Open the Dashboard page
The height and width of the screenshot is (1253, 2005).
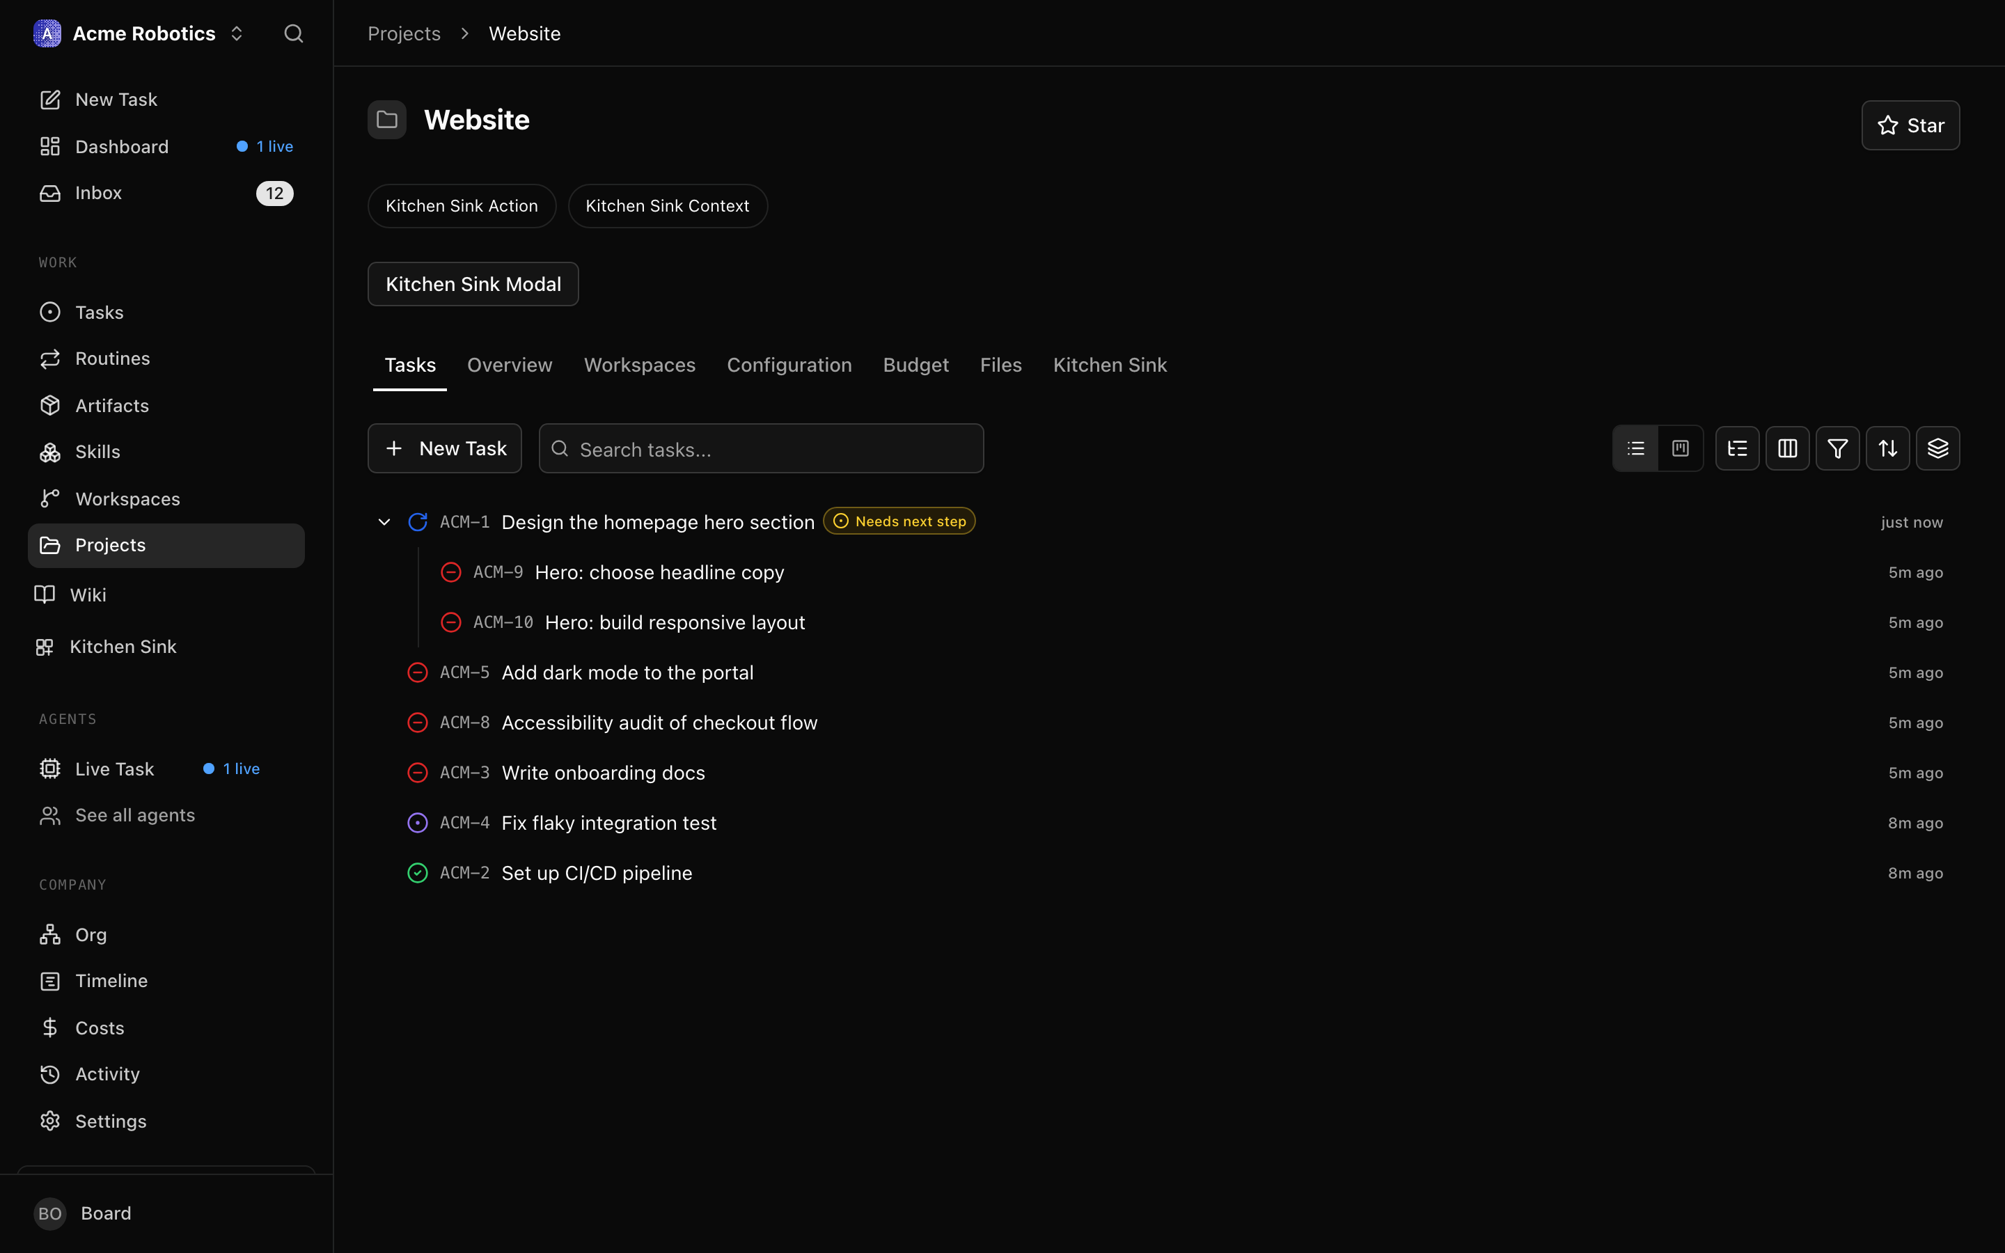[166, 147]
